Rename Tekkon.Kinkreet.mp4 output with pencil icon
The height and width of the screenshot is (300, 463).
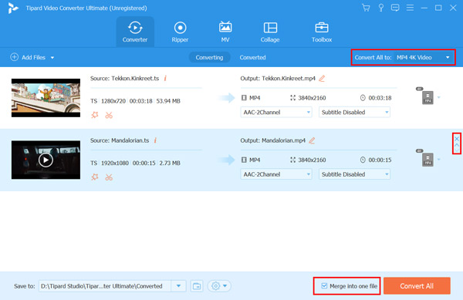[x=322, y=78]
